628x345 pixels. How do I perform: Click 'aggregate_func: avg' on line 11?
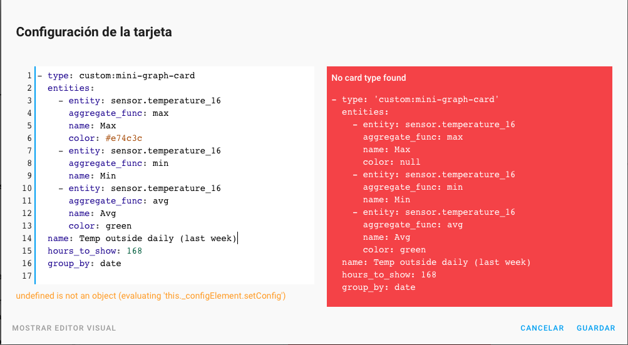pyautogui.click(x=118, y=201)
